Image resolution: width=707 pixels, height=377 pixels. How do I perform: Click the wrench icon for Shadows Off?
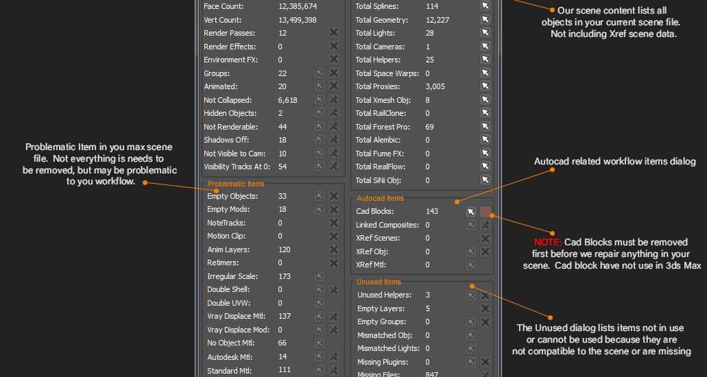(x=334, y=140)
